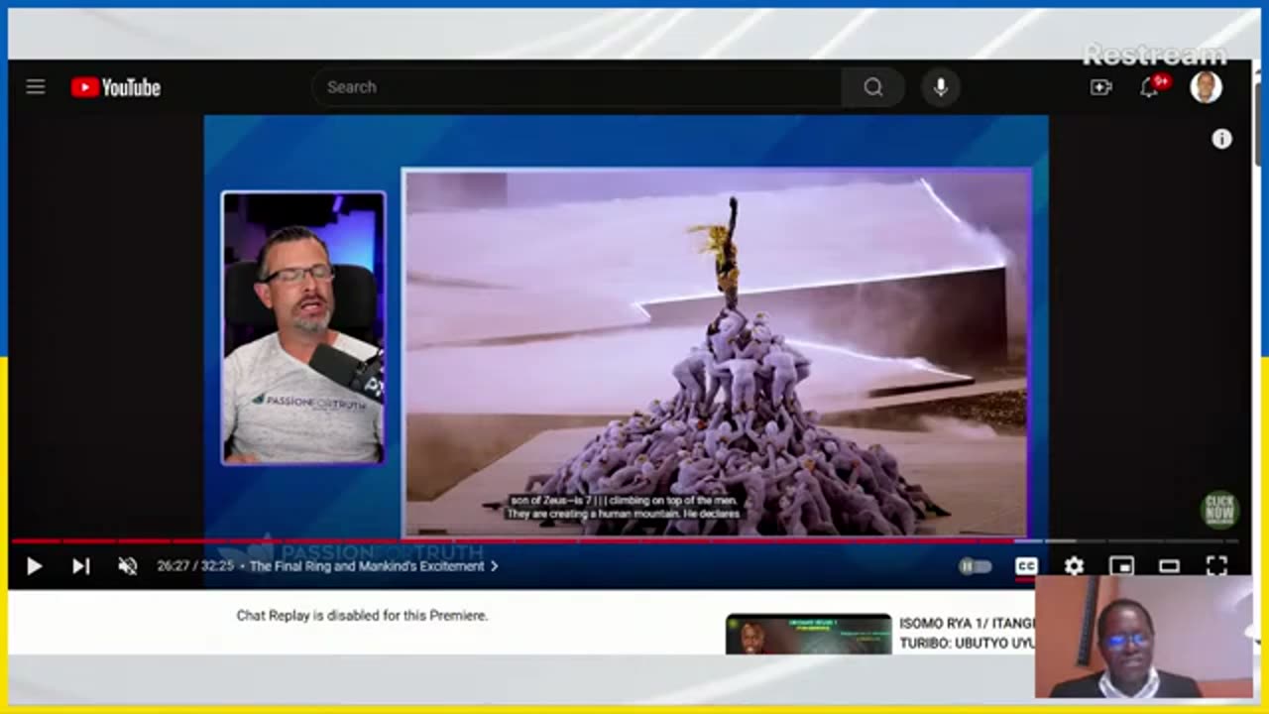Show video info card icon
1269x714 pixels.
pyautogui.click(x=1221, y=140)
